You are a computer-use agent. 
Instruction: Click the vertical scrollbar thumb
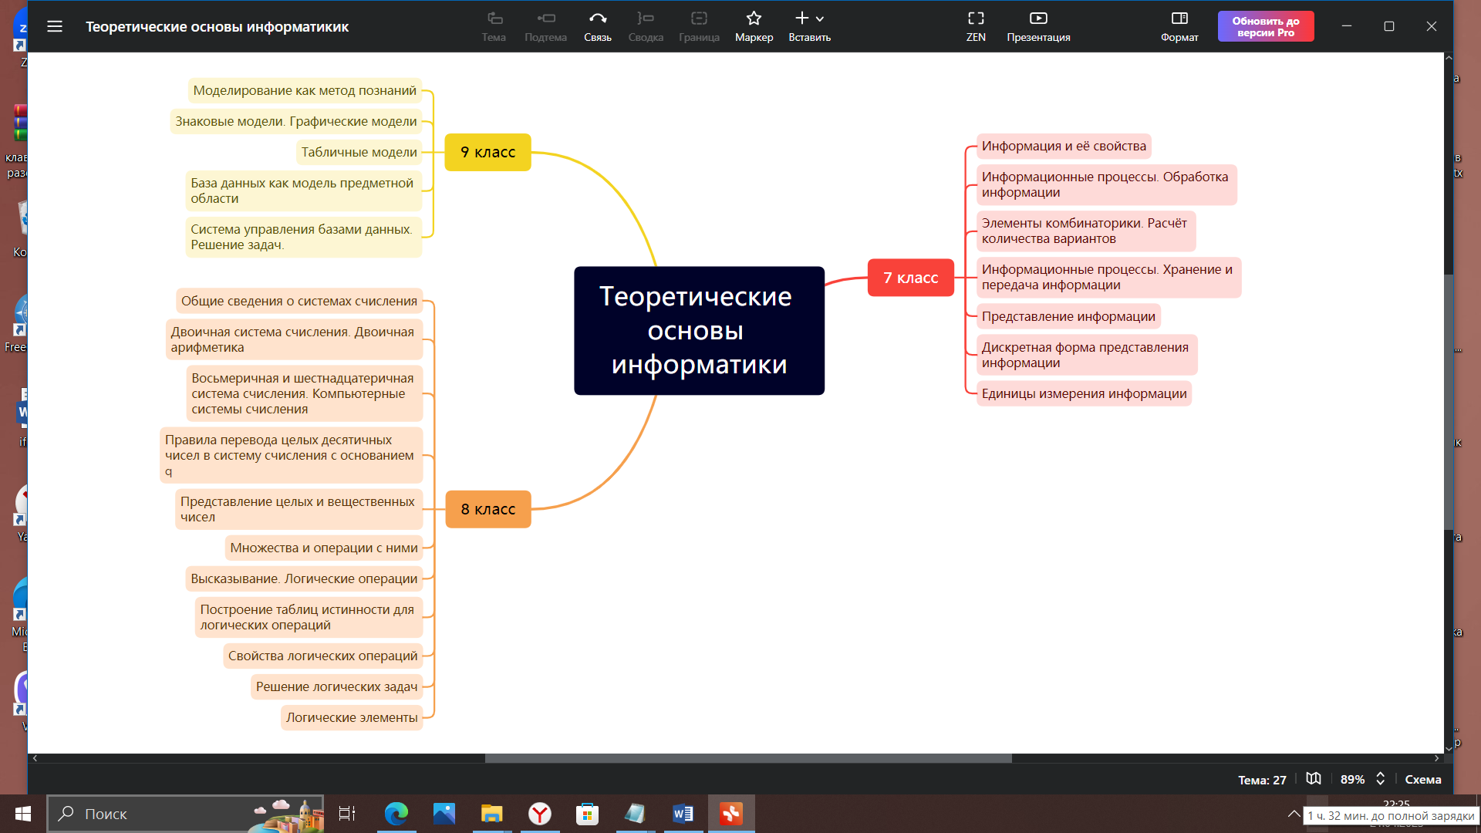[1449, 402]
